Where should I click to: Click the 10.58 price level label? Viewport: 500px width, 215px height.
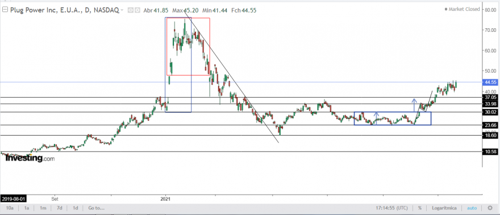click(x=491, y=152)
